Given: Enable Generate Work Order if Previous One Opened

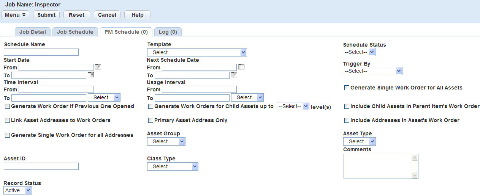Looking at the screenshot, I should click(8, 107).
